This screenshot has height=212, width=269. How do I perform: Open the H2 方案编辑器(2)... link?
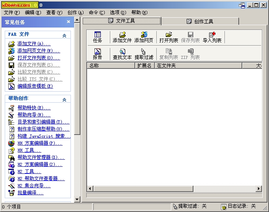[40, 164]
